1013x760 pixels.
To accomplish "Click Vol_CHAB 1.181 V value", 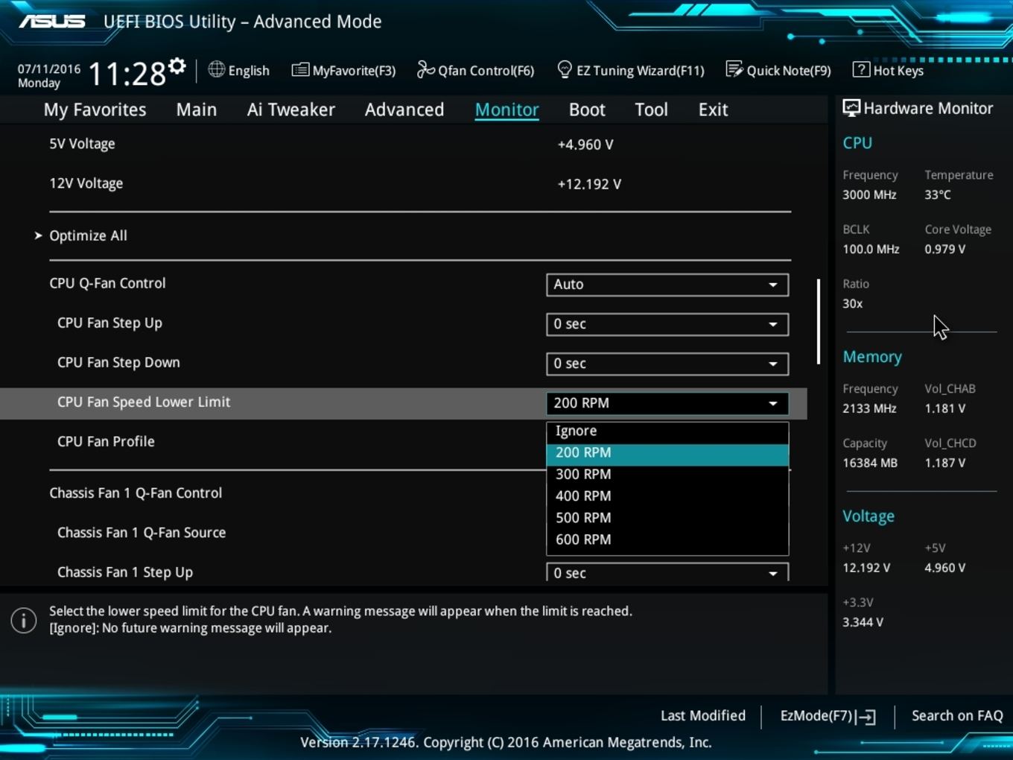I will point(944,409).
